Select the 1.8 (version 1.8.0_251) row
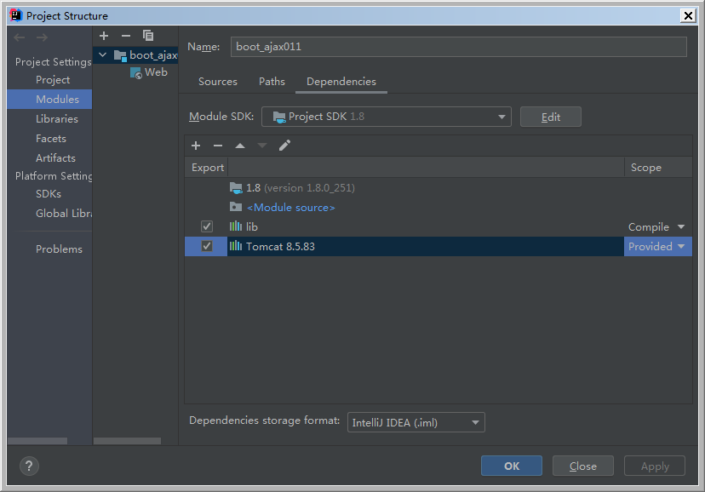 point(438,188)
